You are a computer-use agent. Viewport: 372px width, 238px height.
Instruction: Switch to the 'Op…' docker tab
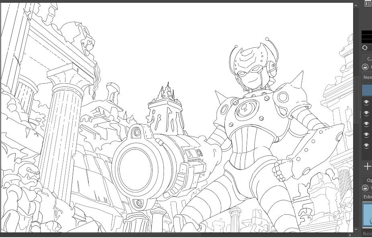point(367,180)
